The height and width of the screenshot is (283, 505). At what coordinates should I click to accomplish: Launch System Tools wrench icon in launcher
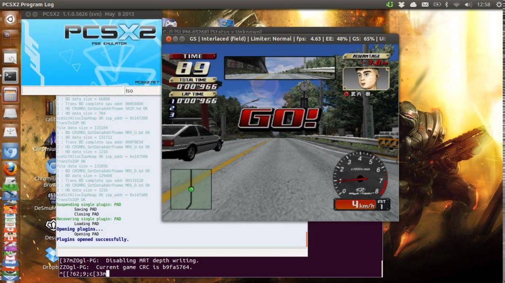[x=10, y=57]
